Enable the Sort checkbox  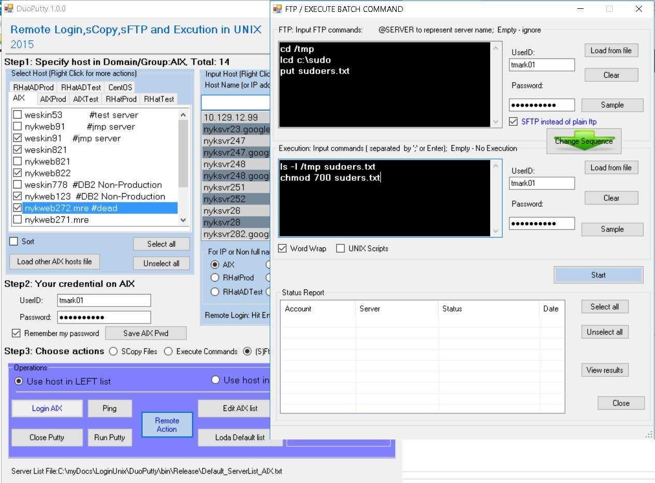(x=14, y=241)
